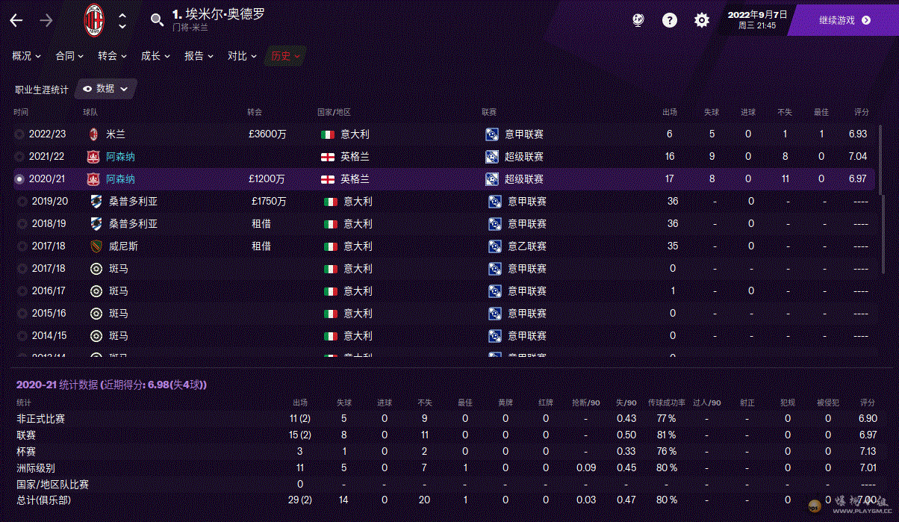Open the settings gear icon

click(x=702, y=20)
